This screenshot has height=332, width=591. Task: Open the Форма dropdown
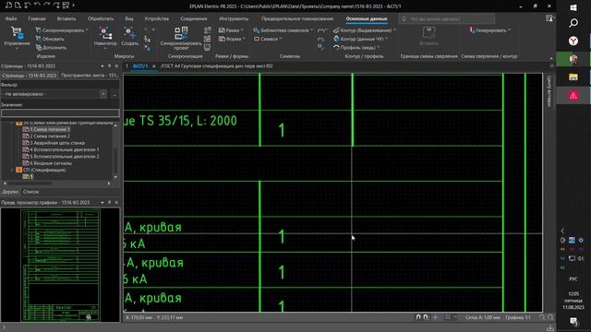(232, 39)
